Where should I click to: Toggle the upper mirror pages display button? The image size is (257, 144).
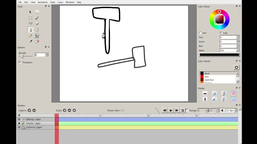[224, 93]
